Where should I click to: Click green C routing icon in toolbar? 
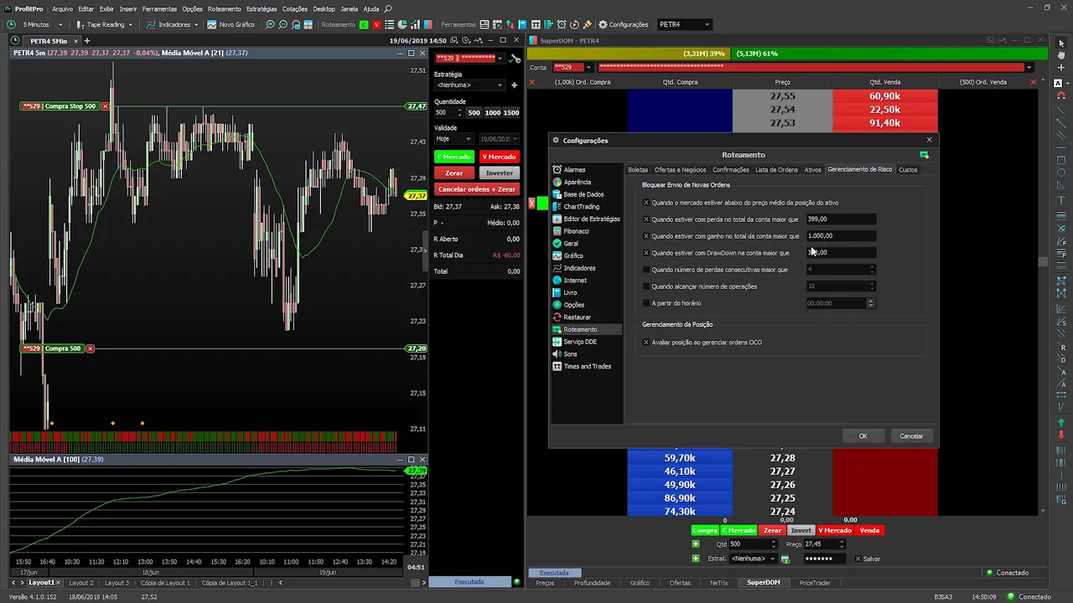point(364,24)
